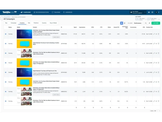Open the apps grid icon in header
Viewport: 162px width, 122px height.
pyautogui.click(x=152, y=12)
